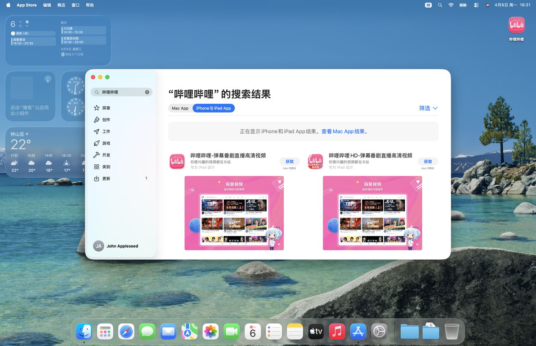This screenshot has height=346, width=536.
Task: Open Finder from the Dock
Action: (x=84, y=331)
